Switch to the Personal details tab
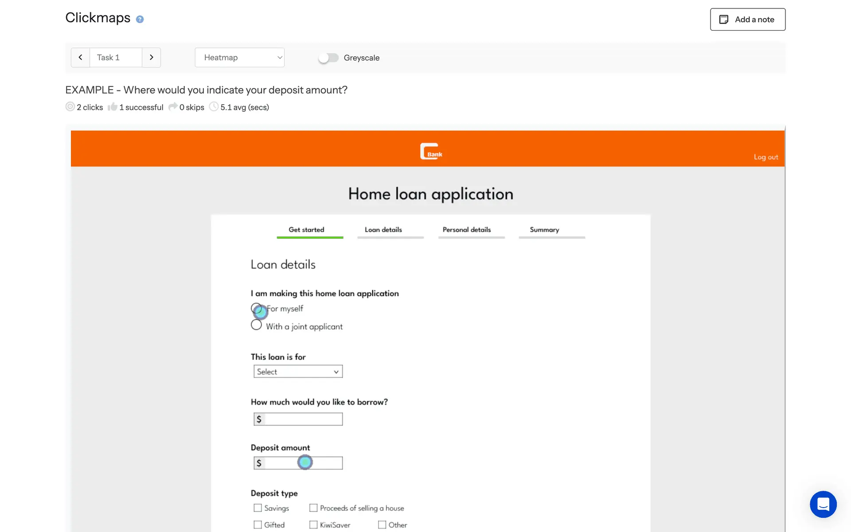 point(467,230)
